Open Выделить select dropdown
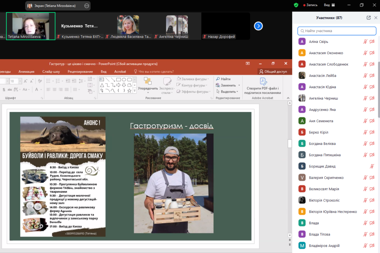The width and height of the screenshot is (380, 253). tap(227, 91)
